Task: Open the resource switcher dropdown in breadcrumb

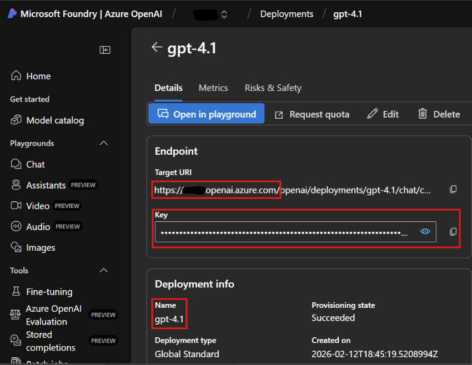Action: (x=224, y=14)
